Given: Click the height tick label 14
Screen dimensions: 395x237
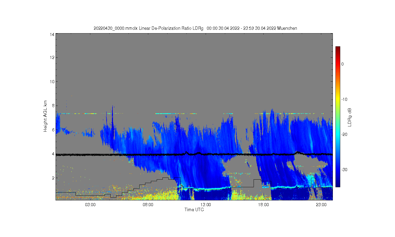Looking at the screenshot, I should [x=52, y=34].
